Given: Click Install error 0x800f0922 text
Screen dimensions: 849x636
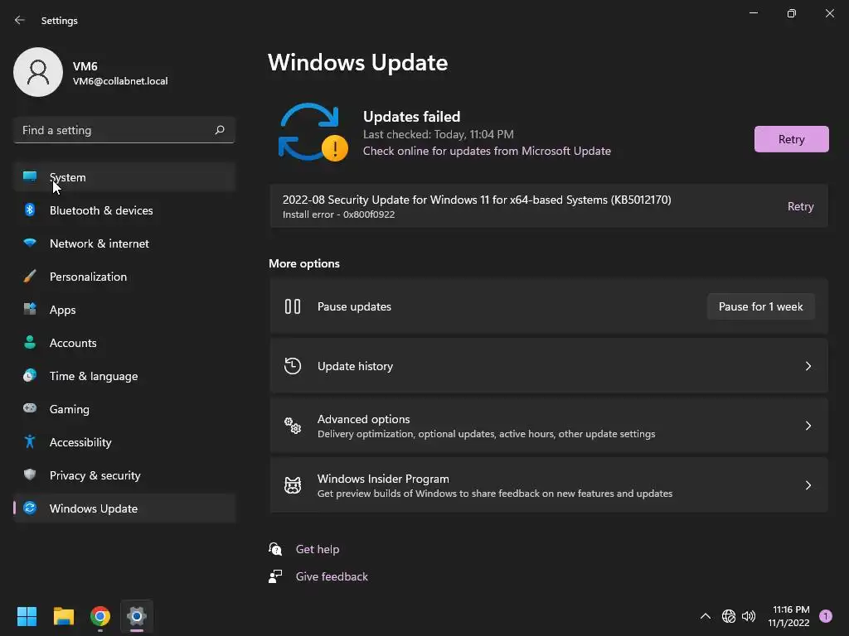Looking at the screenshot, I should [338, 214].
